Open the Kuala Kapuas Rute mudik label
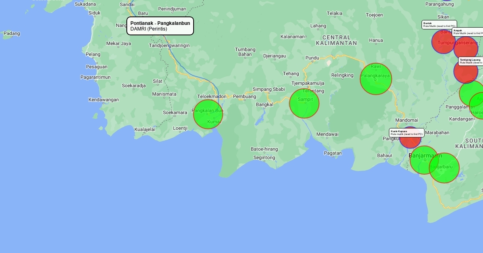The width and height of the screenshot is (483, 253). [x=407, y=133]
